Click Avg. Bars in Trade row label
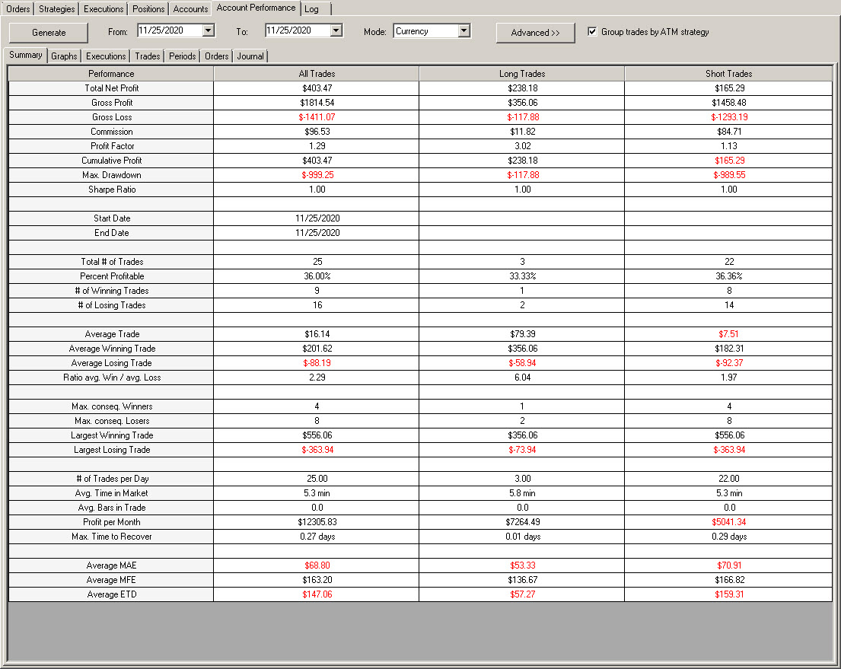 [x=112, y=508]
